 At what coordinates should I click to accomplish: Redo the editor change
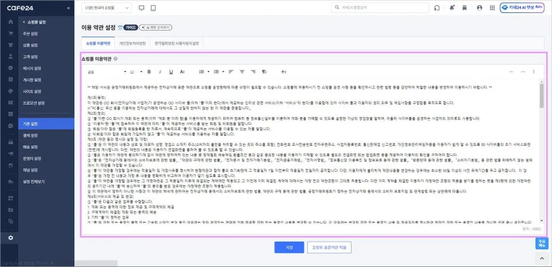pos(523,72)
